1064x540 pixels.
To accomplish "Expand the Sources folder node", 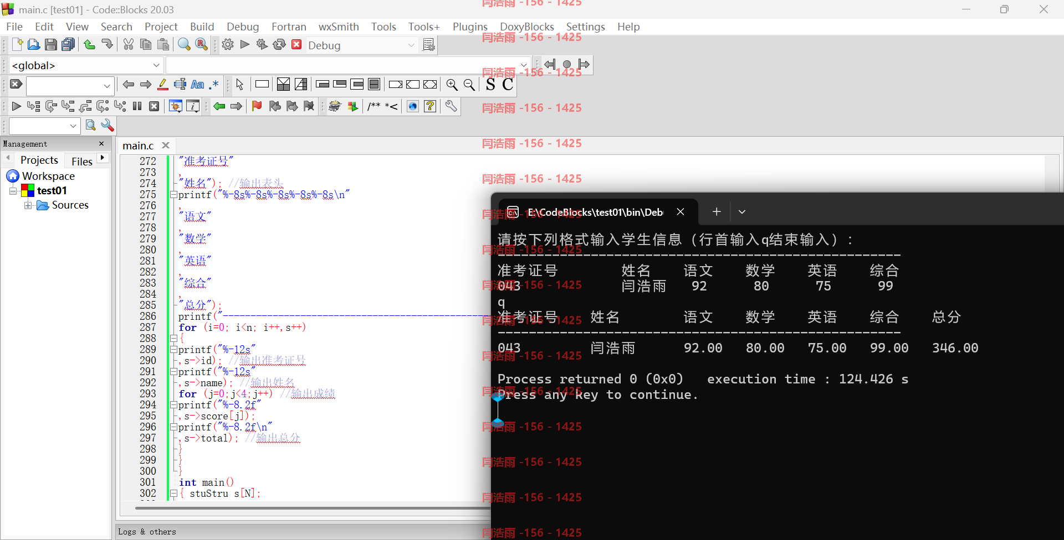I will (x=28, y=205).
